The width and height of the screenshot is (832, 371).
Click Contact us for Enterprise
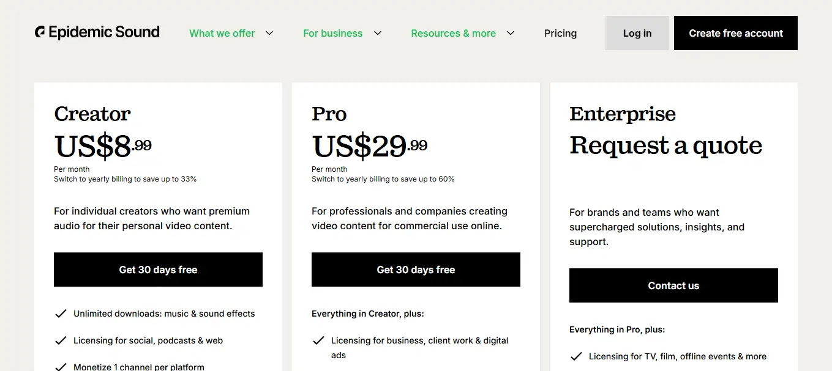(673, 285)
